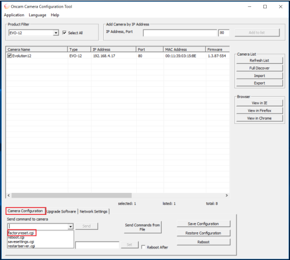This screenshot has height=260, width=290.
Task: Expand the EVO-12 product filter dropdown
Action: tap(56, 33)
